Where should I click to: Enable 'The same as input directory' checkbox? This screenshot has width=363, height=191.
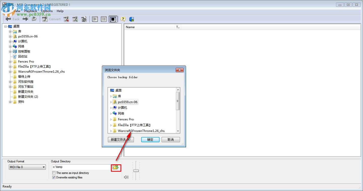[54, 173]
